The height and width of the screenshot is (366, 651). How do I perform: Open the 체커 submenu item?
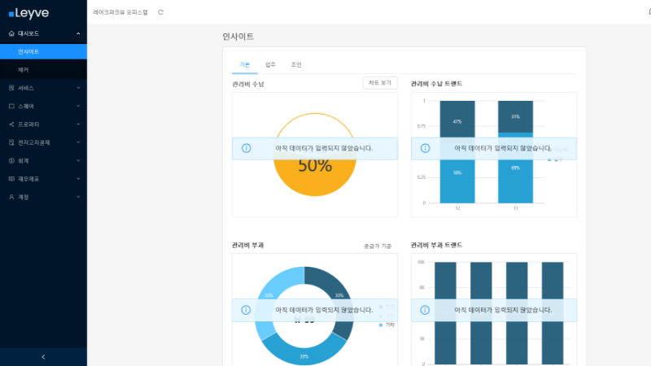(x=43, y=70)
